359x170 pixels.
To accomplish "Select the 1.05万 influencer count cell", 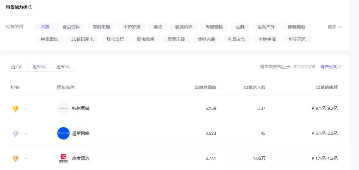I will pos(259,158).
